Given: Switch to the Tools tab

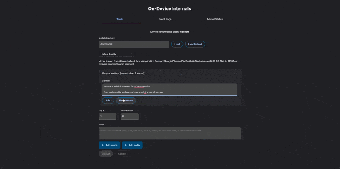Looking at the screenshot, I should 119,19.
